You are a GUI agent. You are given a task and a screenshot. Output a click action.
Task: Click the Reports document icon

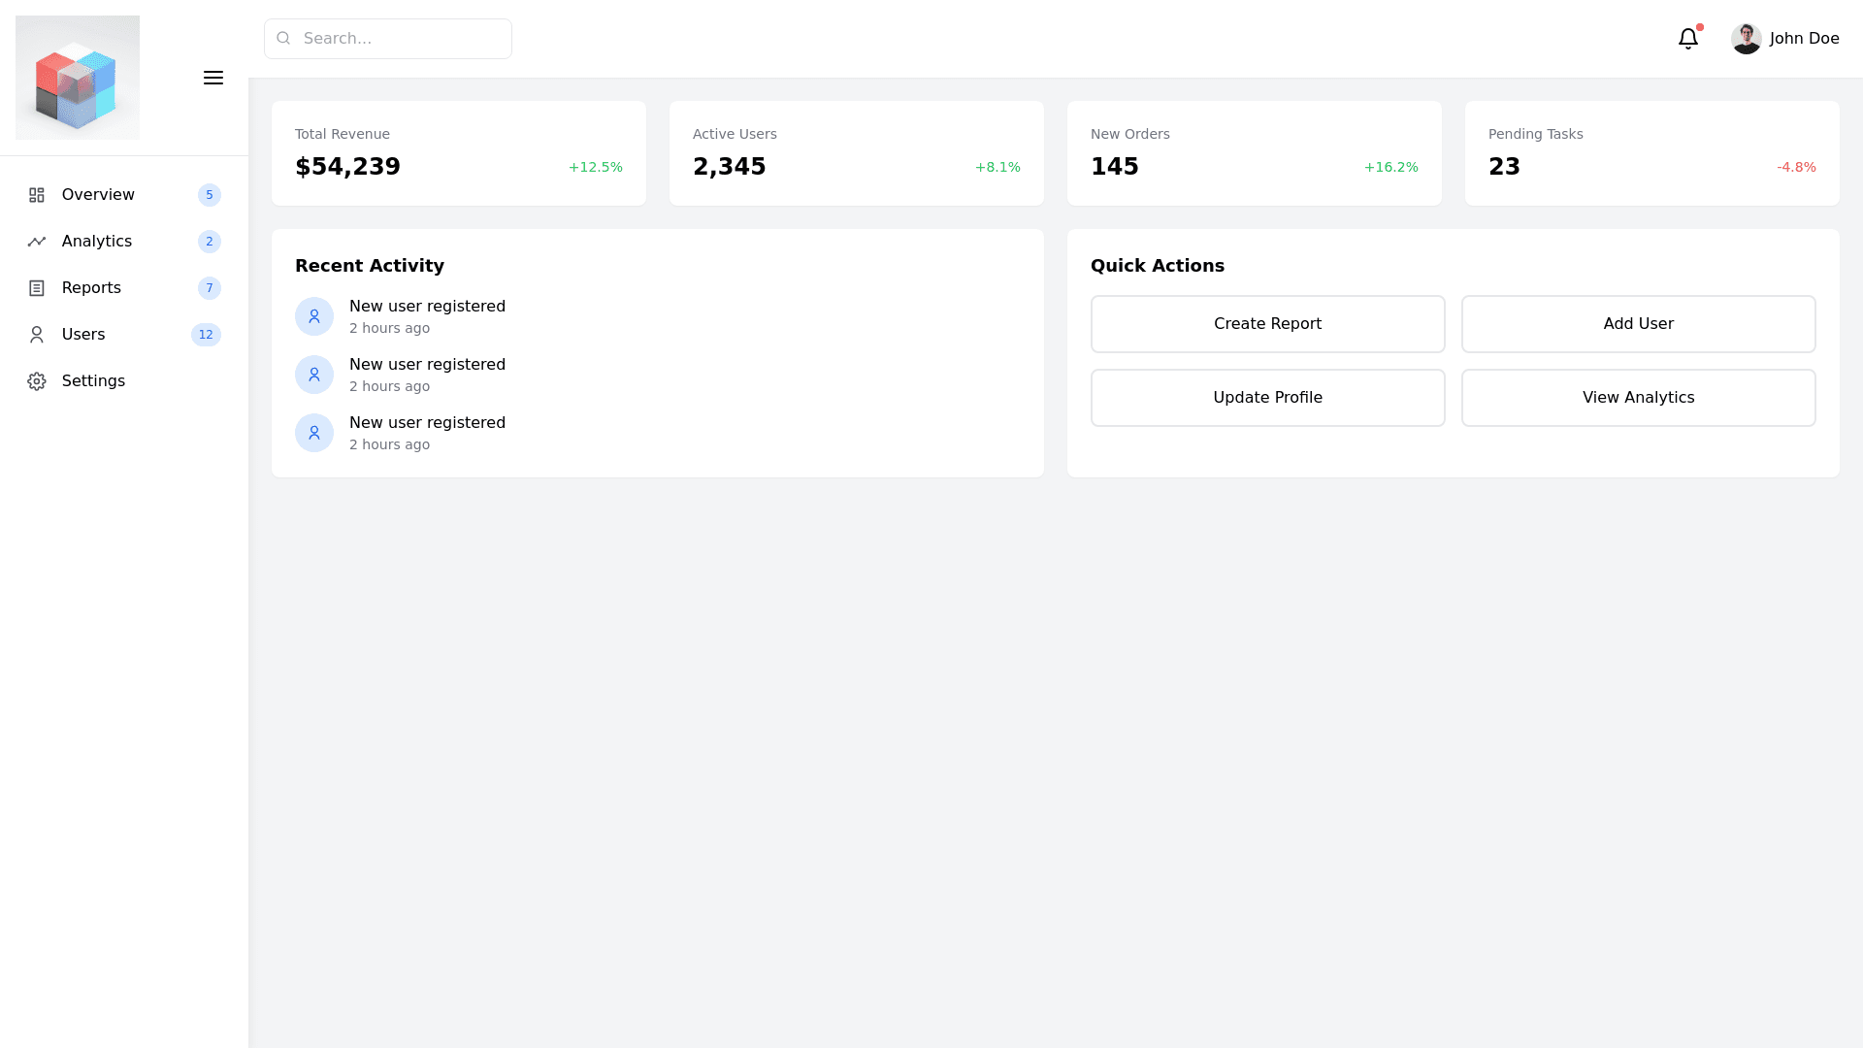(x=37, y=288)
